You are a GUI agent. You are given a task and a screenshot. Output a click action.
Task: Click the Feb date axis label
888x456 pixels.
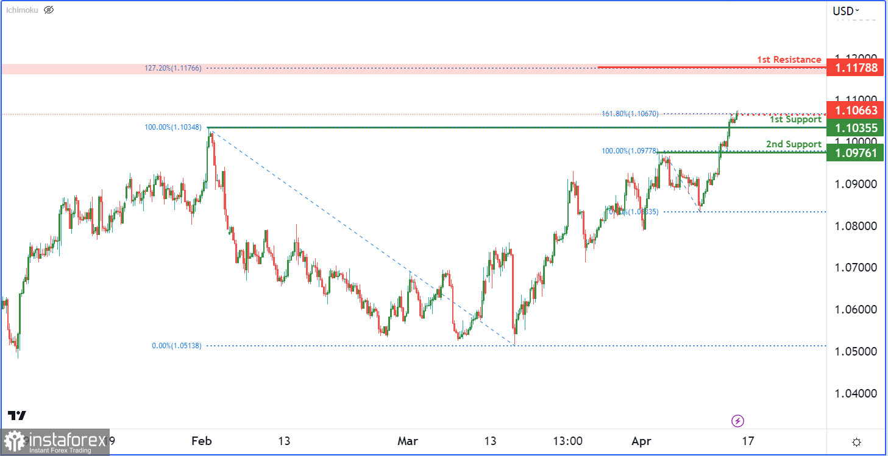click(202, 441)
